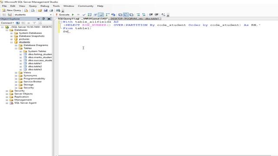Open the File menu
The width and height of the screenshot is (278, 156).
click(x=4, y=6)
